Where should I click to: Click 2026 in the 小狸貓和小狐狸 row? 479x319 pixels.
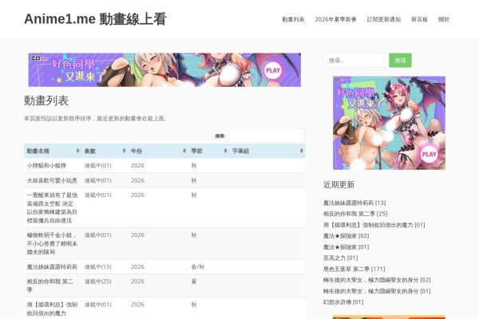click(137, 165)
